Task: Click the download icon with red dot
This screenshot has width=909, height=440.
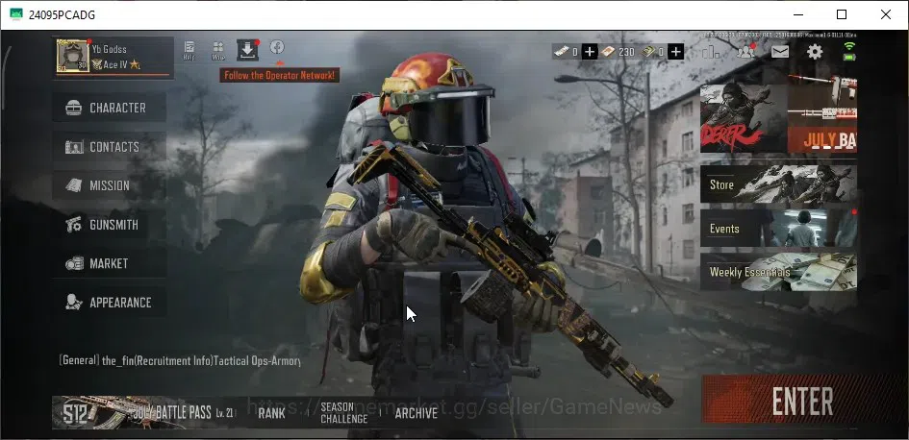Action: point(247,50)
